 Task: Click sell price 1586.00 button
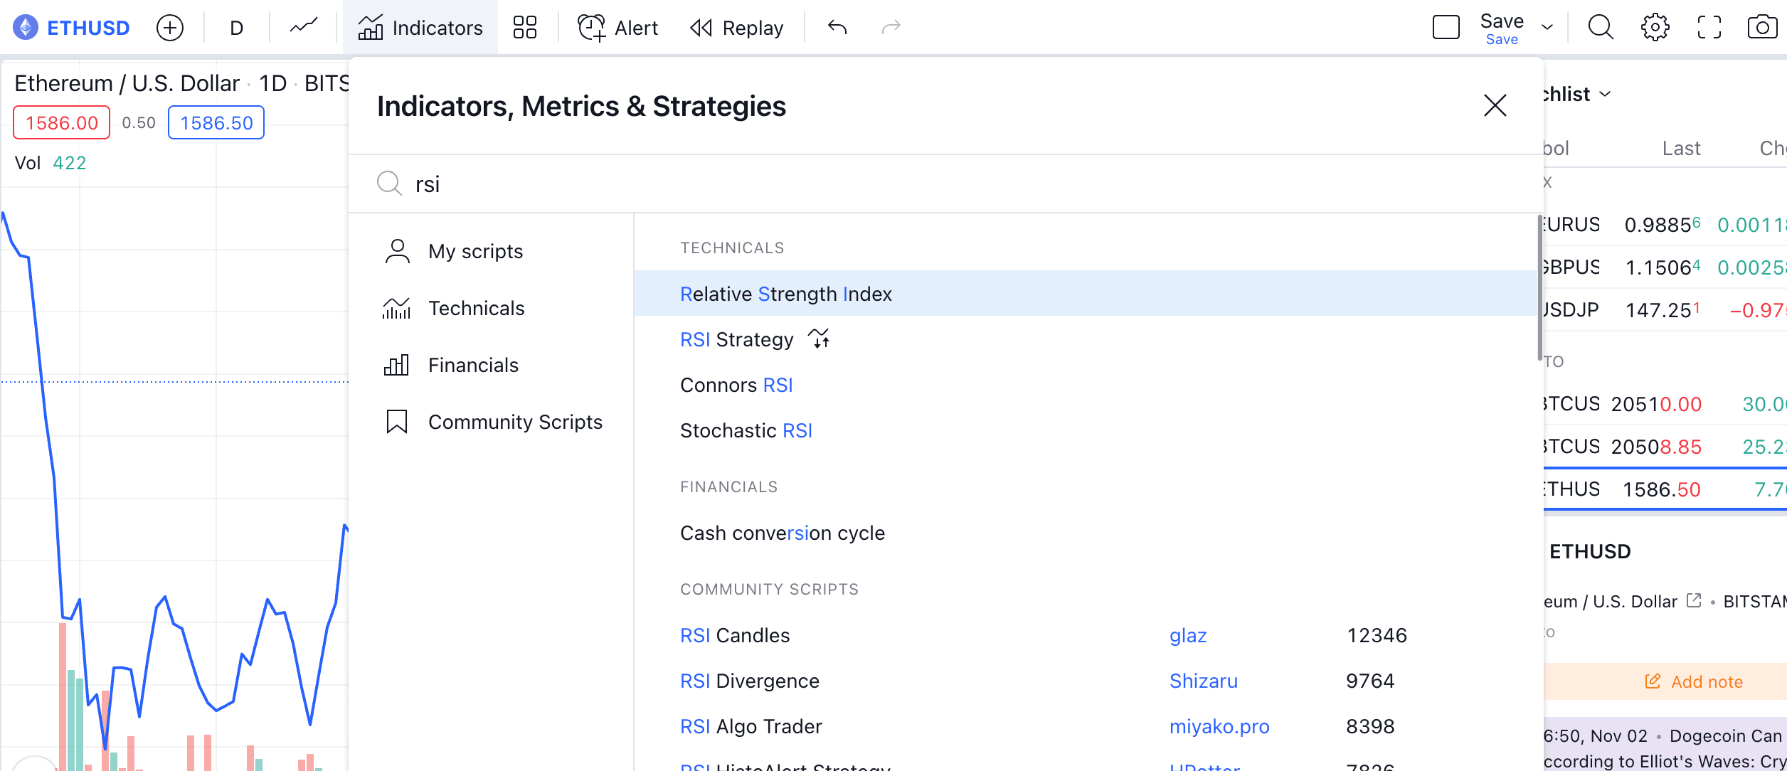[x=62, y=122]
